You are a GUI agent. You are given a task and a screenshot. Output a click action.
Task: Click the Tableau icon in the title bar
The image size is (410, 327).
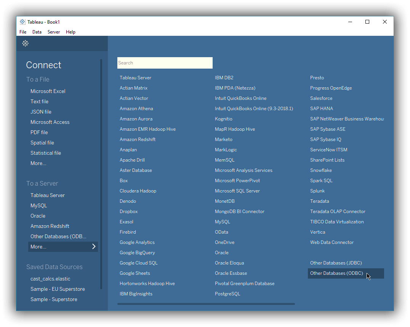22,22
